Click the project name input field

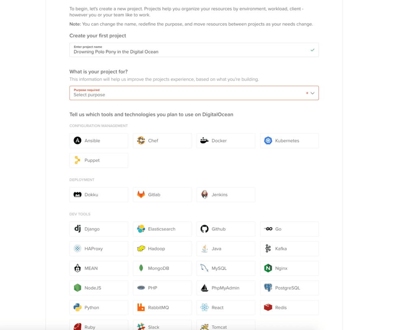click(194, 50)
